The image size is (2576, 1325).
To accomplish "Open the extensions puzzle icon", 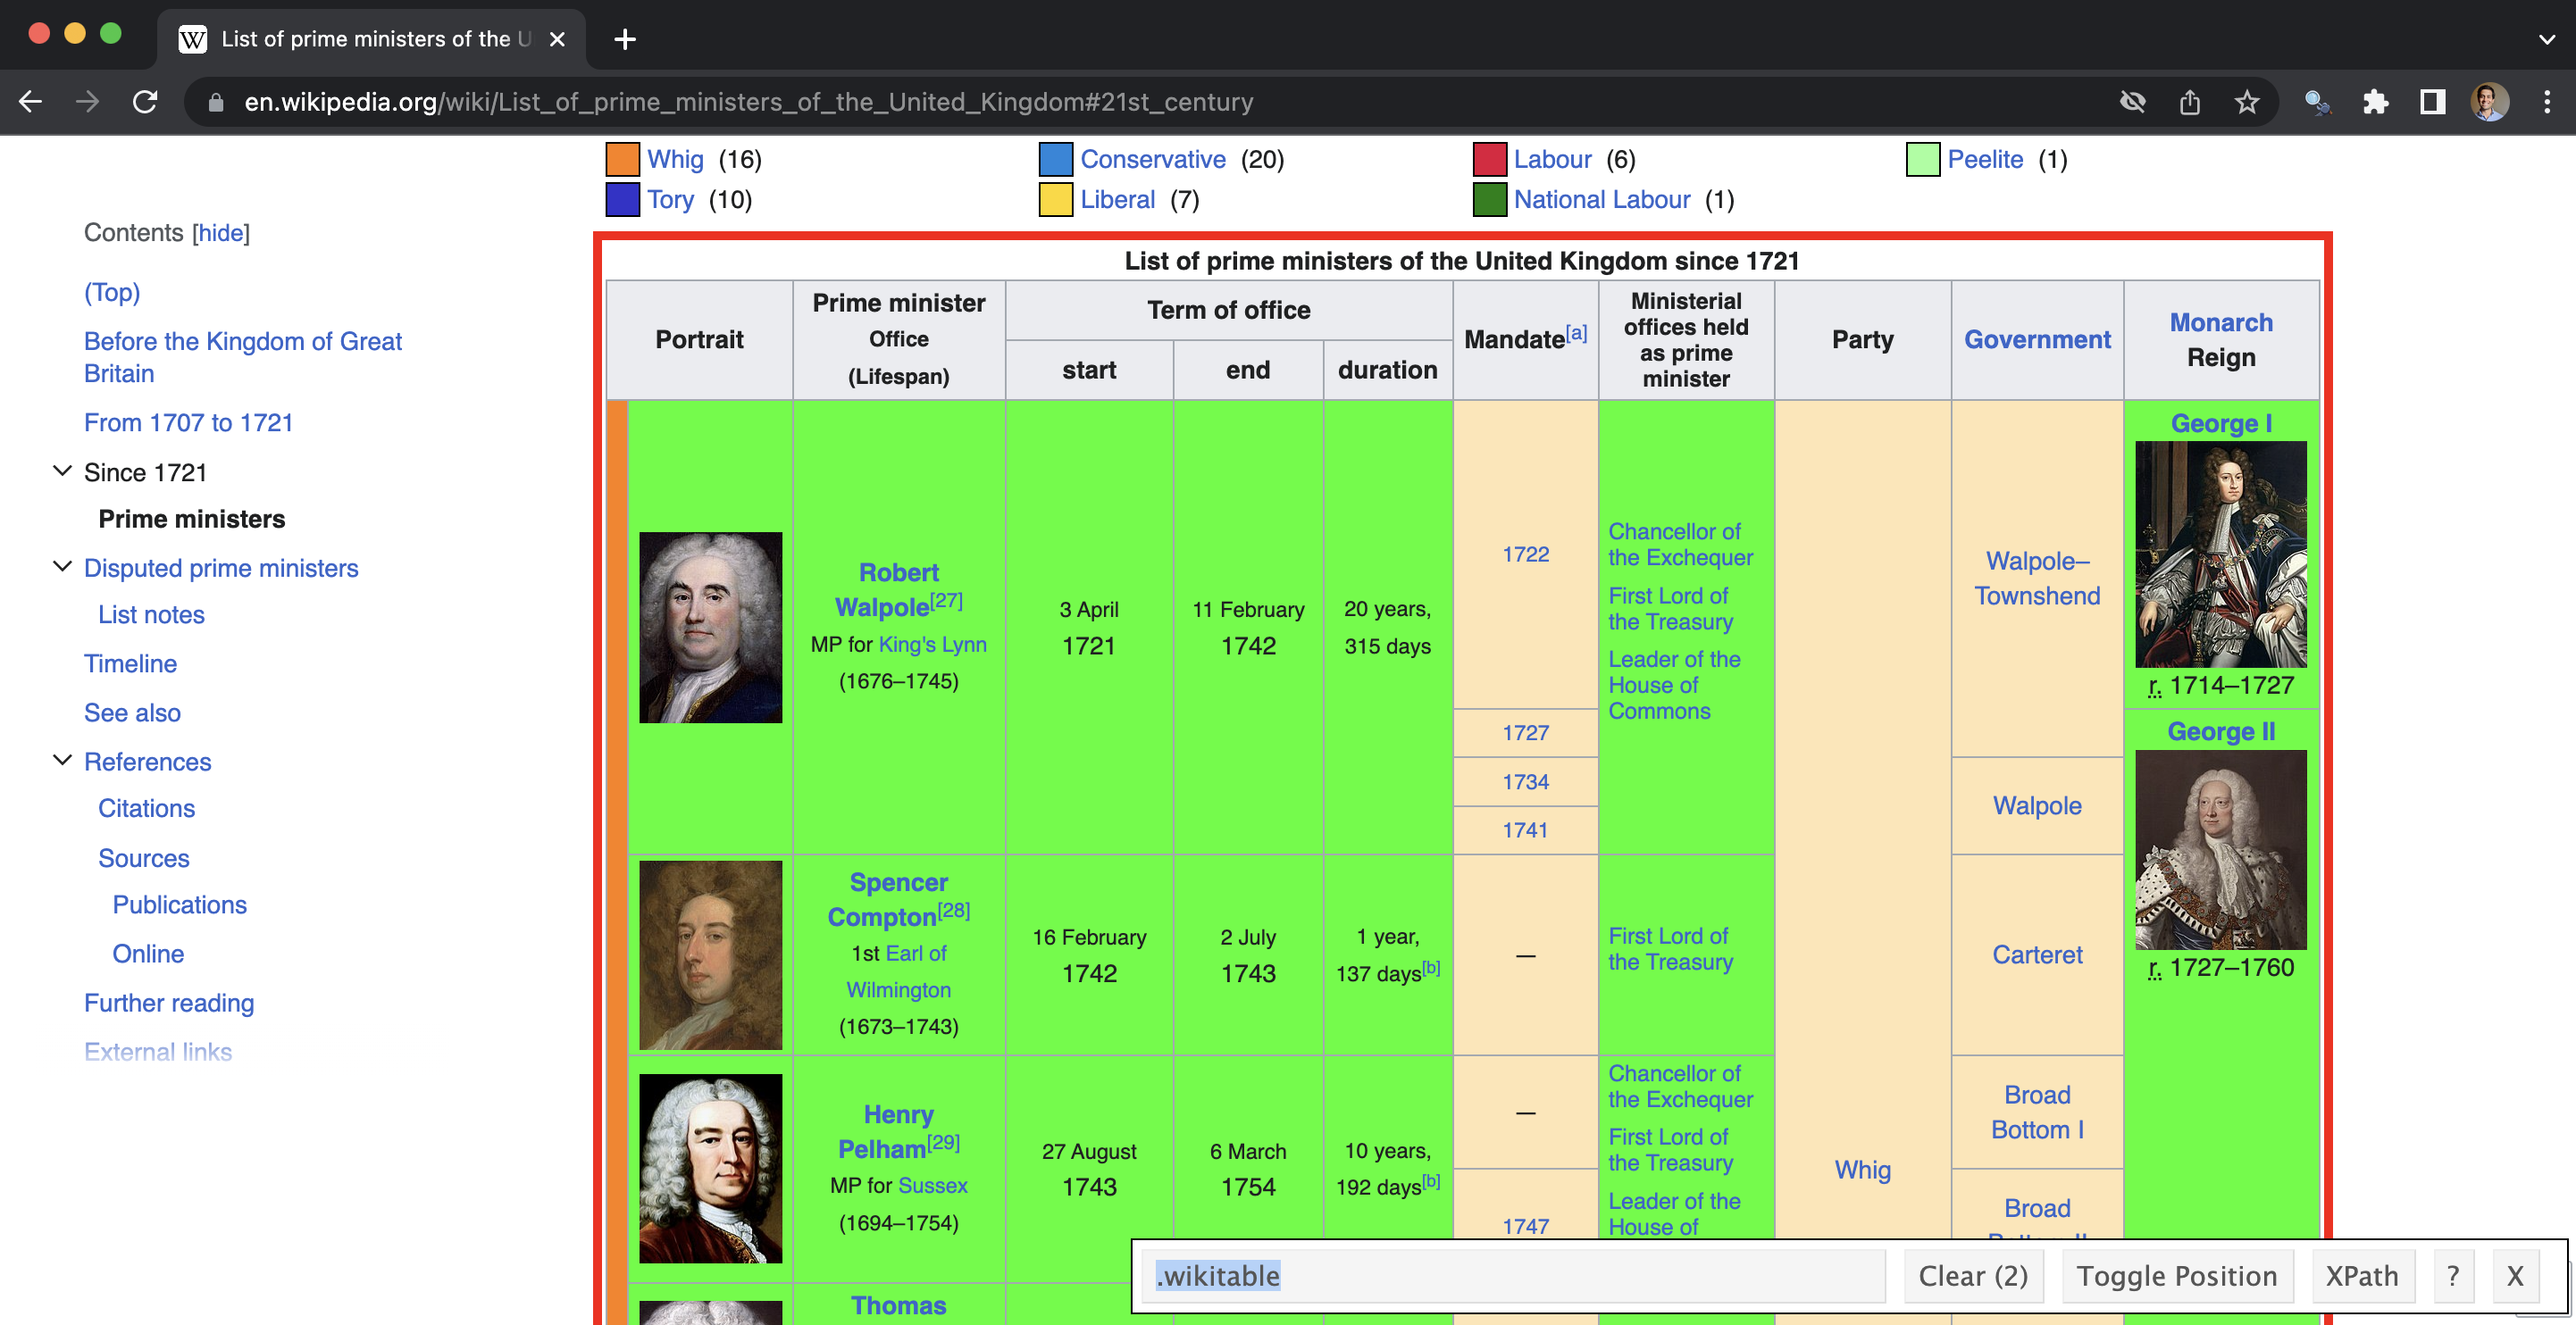I will (2374, 102).
